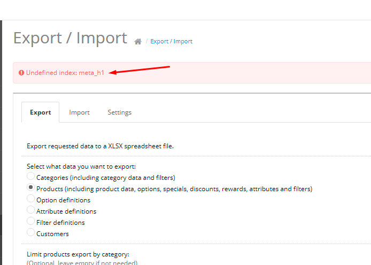This screenshot has width=371, height=265.
Task: Click the Export / Import page heading
Action: [x=70, y=38]
